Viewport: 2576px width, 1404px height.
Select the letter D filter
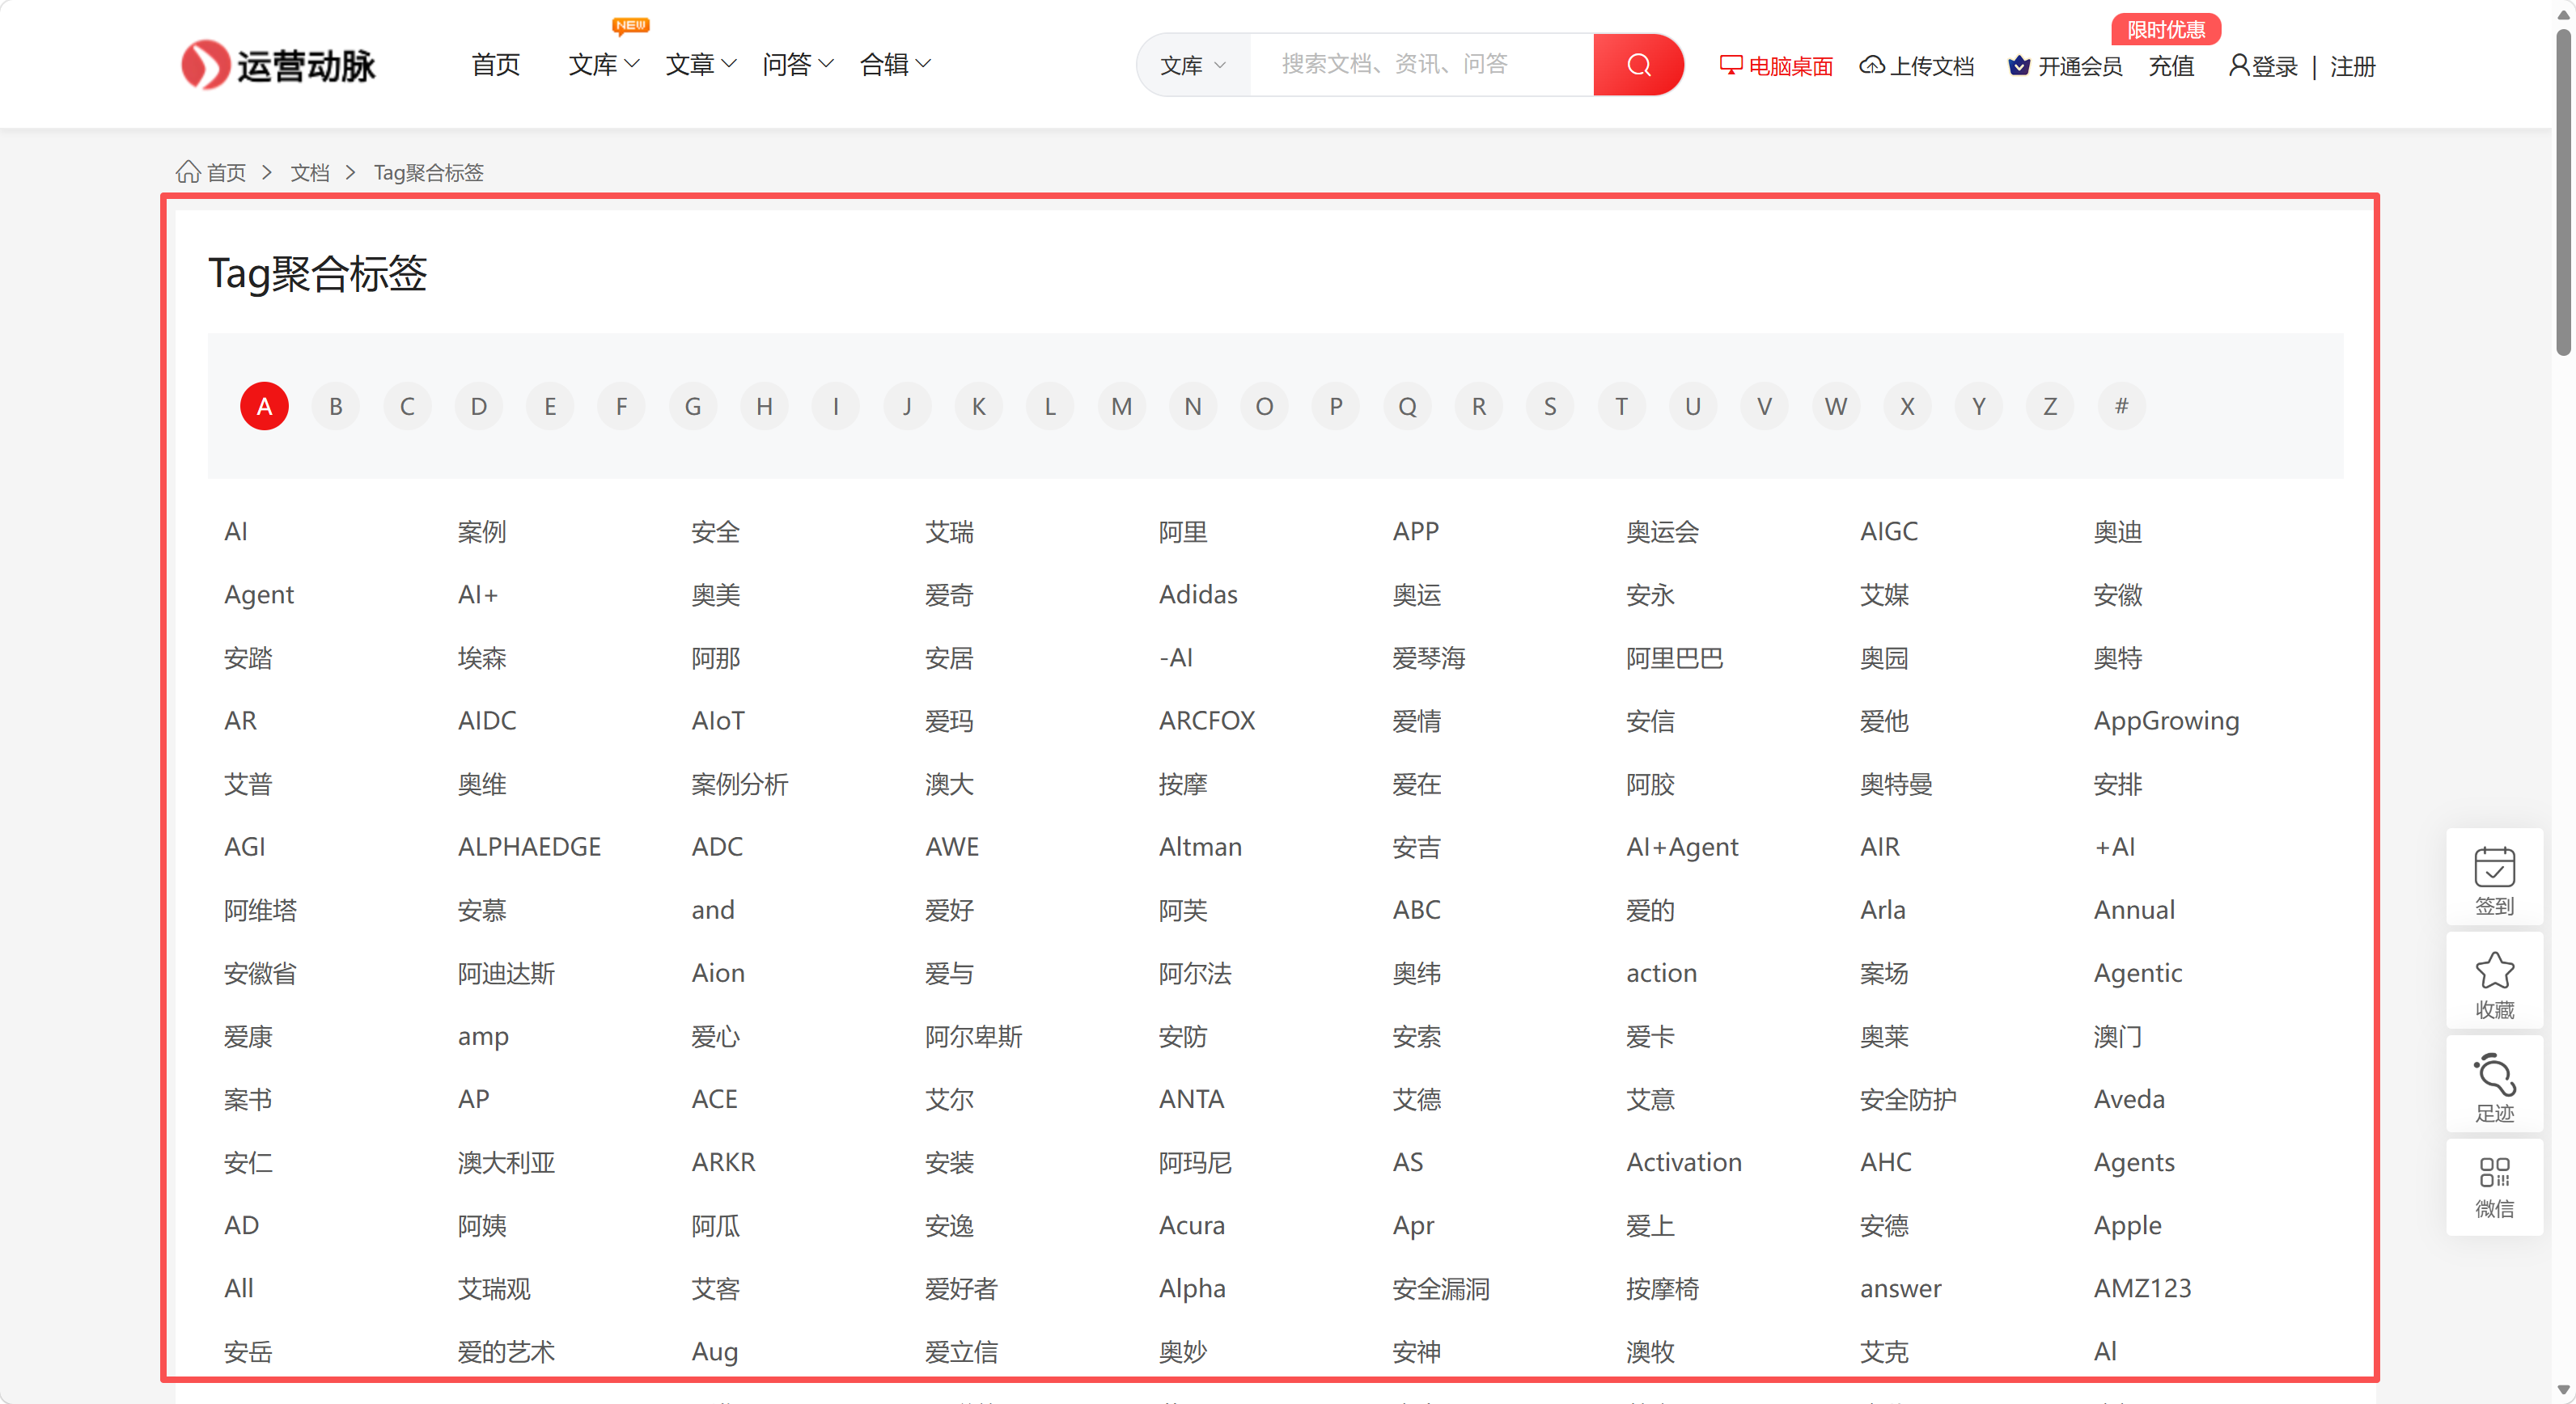479,406
